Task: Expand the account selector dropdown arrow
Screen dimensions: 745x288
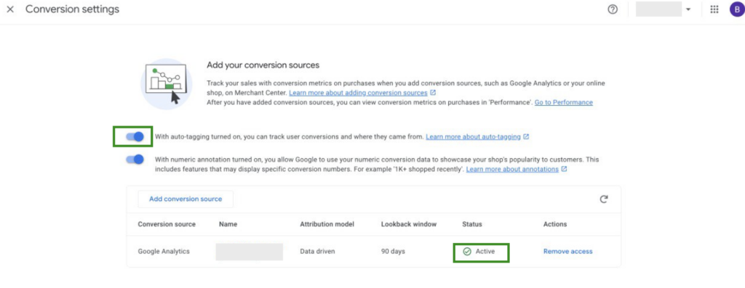Action: tap(688, 9)
